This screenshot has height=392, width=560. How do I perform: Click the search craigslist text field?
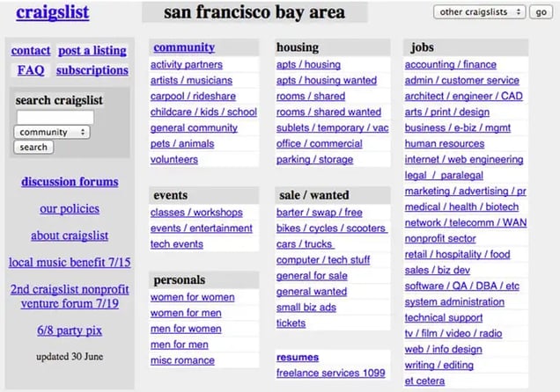(55, 117)
